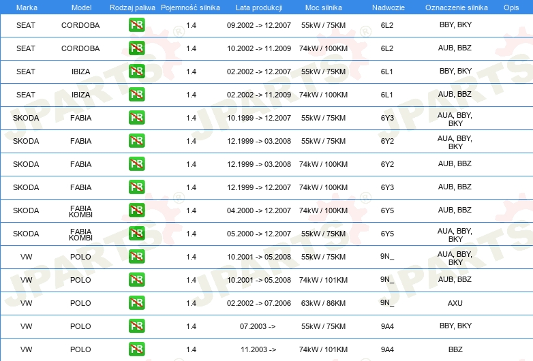
Task: Click petrol fuel icon in Cordoba 74kW row
Action: tap(136, 48)
